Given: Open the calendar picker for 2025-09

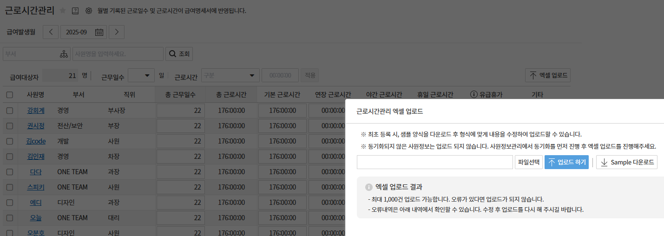Looking at the screenshot, I should [99, 32].
